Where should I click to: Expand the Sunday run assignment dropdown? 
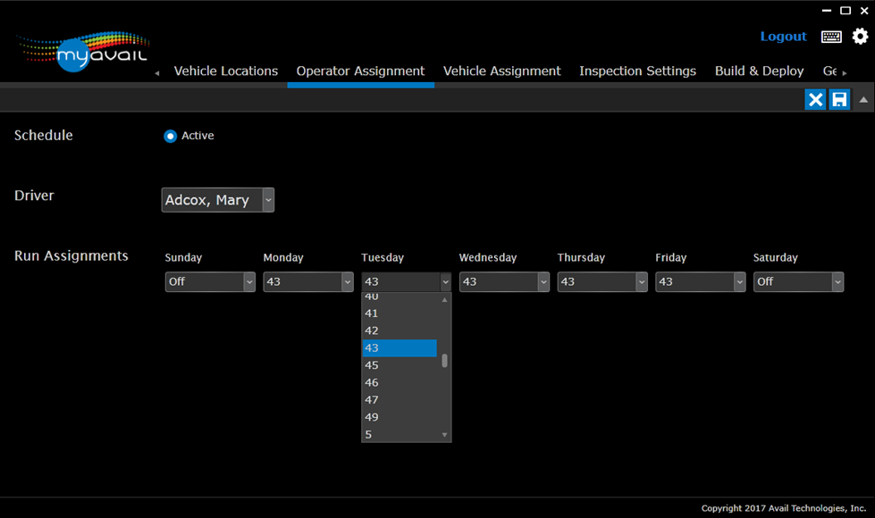pos(211,282)
